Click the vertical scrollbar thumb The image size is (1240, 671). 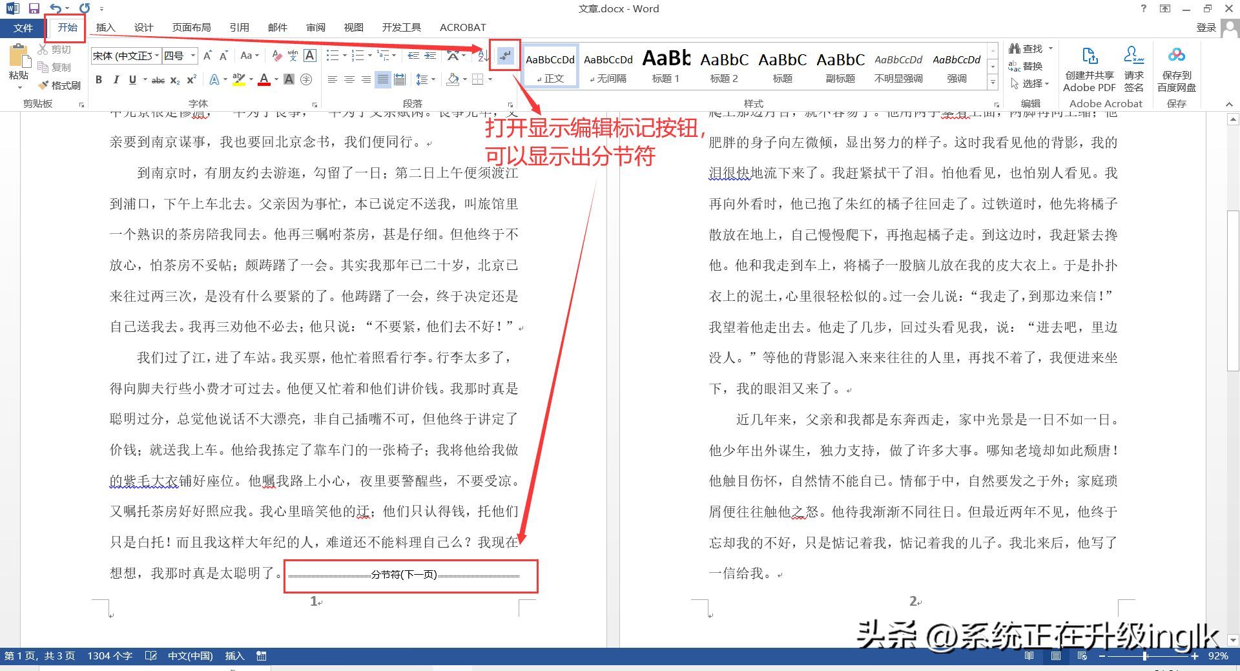[x=1233, y=291]
